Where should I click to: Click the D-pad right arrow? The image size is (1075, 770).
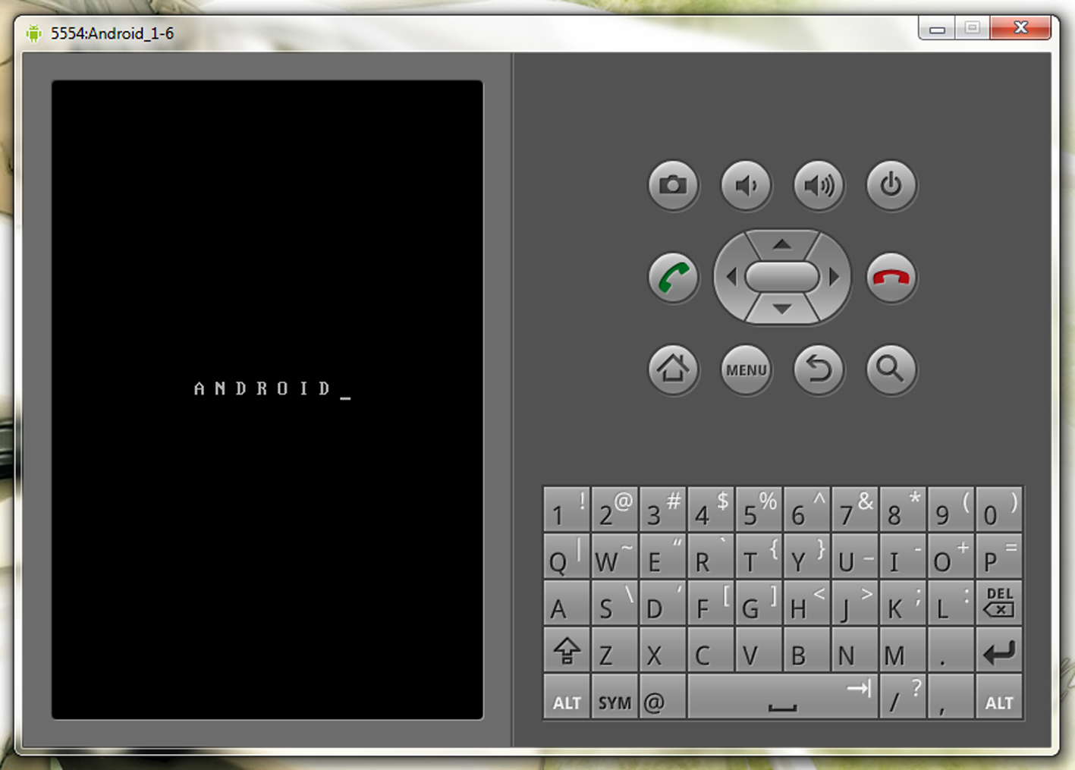point(835,277)
